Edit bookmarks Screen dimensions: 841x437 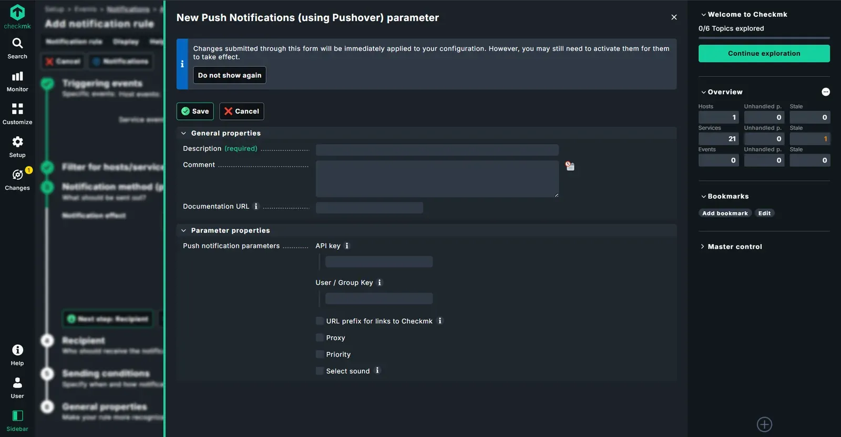[x=765, y=213]
